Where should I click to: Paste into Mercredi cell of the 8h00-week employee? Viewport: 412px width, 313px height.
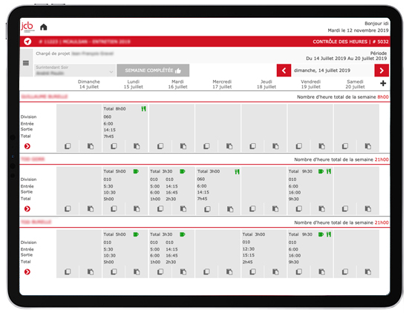coord(229,146)
